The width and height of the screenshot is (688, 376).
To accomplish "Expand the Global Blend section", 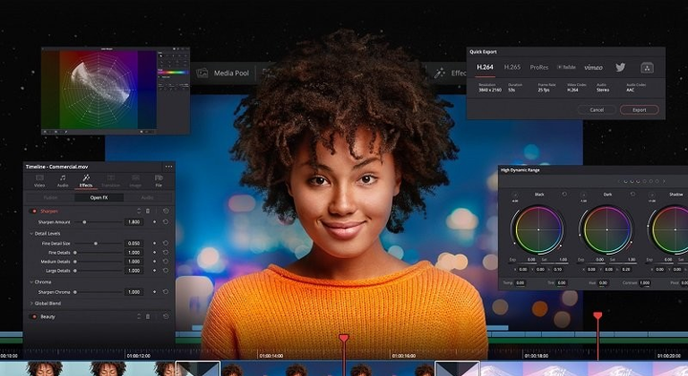I will coord(32,303).
